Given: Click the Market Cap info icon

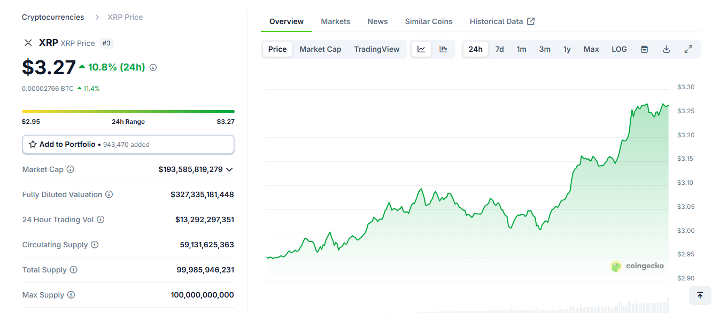Looking at the screenshot, I should (71, 169).
